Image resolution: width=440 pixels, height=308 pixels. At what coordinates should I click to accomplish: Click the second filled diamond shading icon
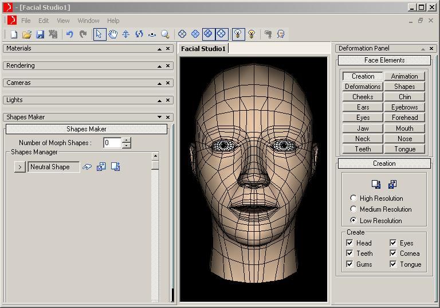click(x=195, y=34)
